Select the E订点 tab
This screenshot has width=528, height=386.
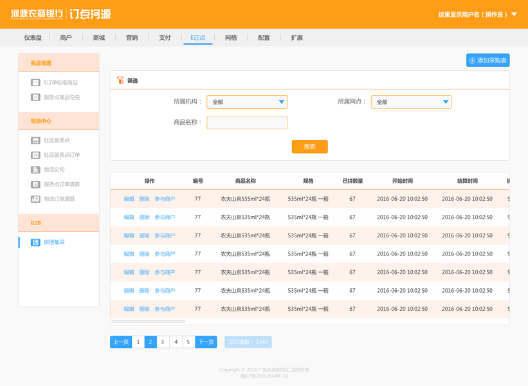tap(197, 38)
